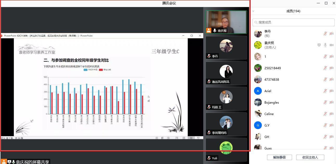The image size is (336, 164).
Task: Select member 250218449 in the list
Action: pos(272,68)
